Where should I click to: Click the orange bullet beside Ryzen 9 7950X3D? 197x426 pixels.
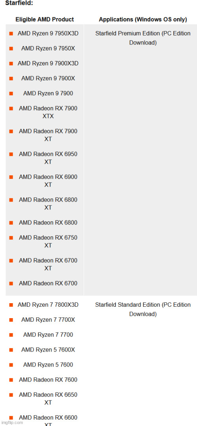click(x=11, y=34)
